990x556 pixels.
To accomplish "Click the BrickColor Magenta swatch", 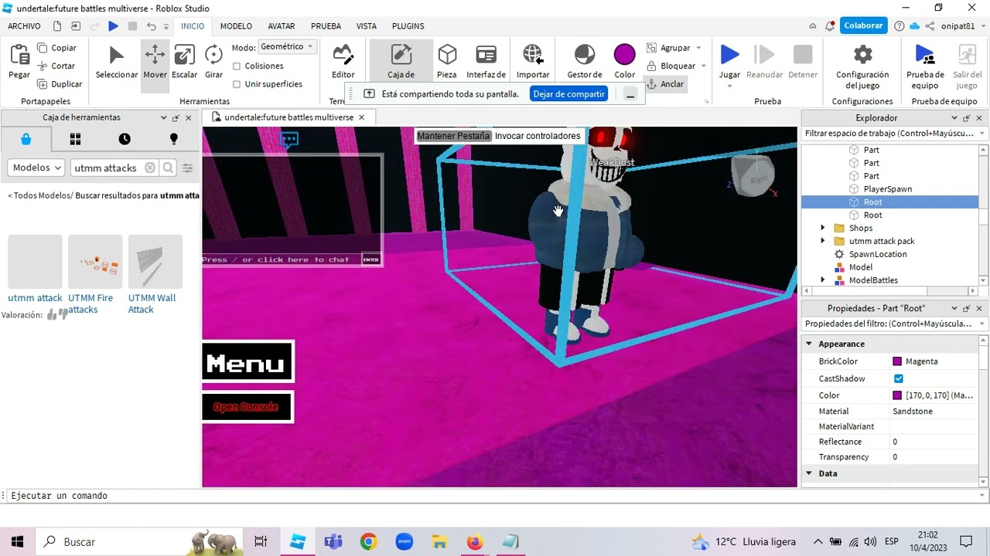I will (x=897, y=361).
